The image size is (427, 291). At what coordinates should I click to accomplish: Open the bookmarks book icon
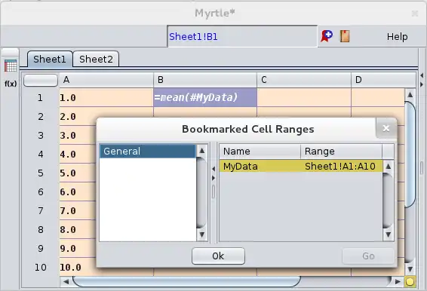point(345,36)
